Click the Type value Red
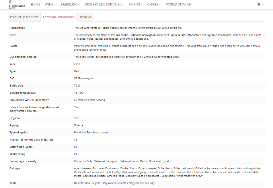Image resolution: width=273 pixels, height=188 pixels. [x=77, y=71]
